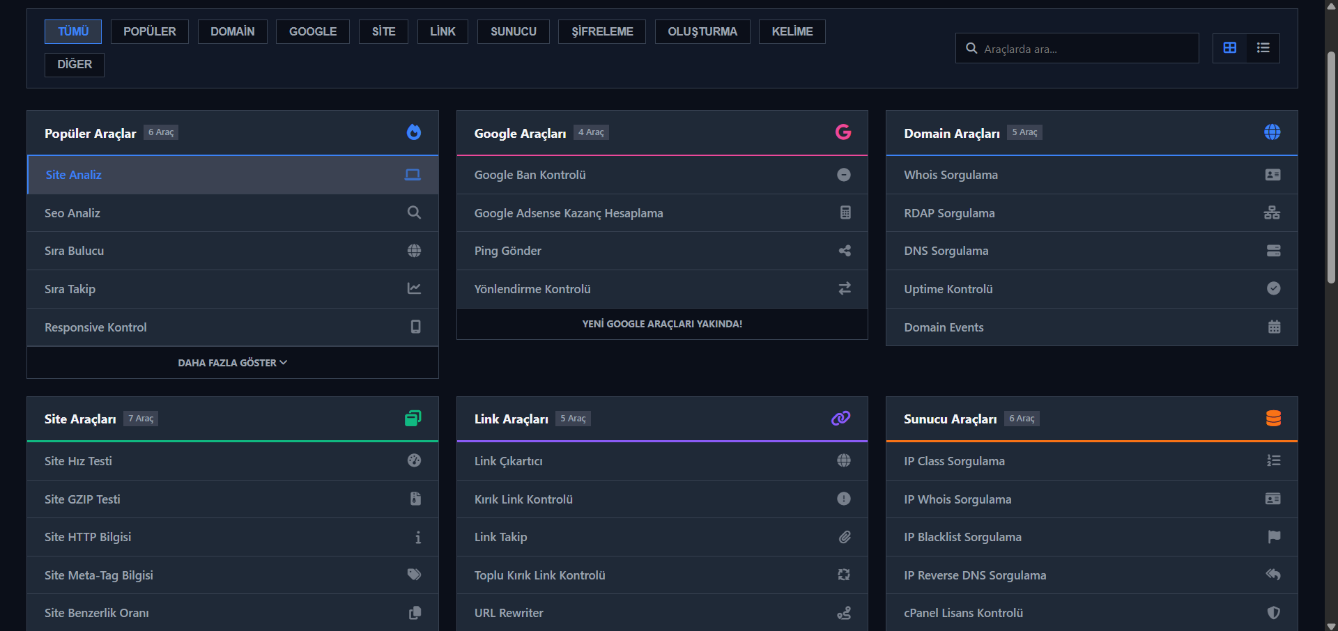
Task: Select the SİTE filter tab
Action: 383,31
